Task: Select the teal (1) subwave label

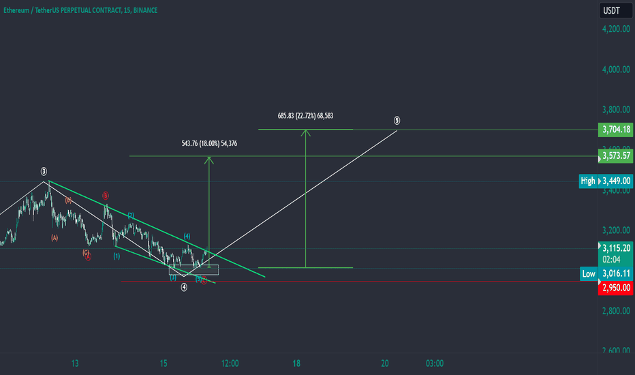Action: click(x=117, y=256)
